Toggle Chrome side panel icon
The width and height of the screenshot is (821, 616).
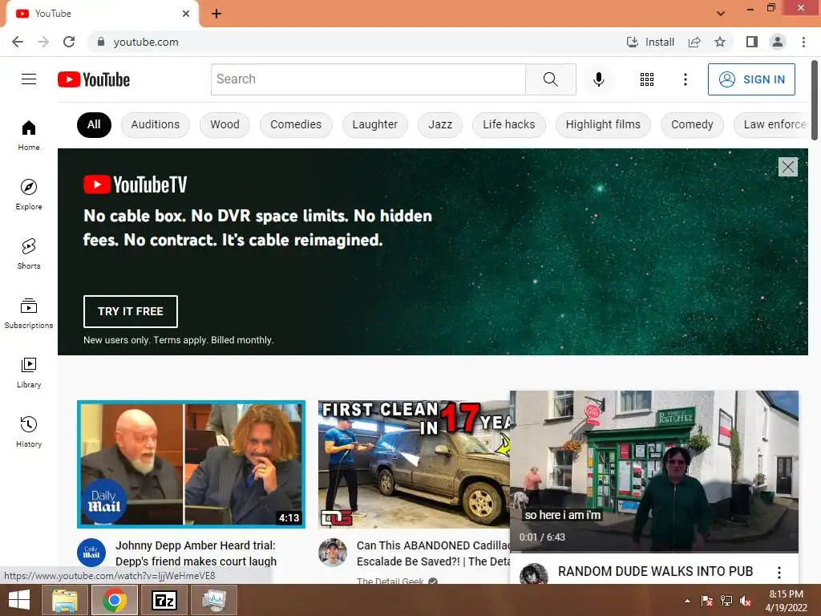click(752, 42)
